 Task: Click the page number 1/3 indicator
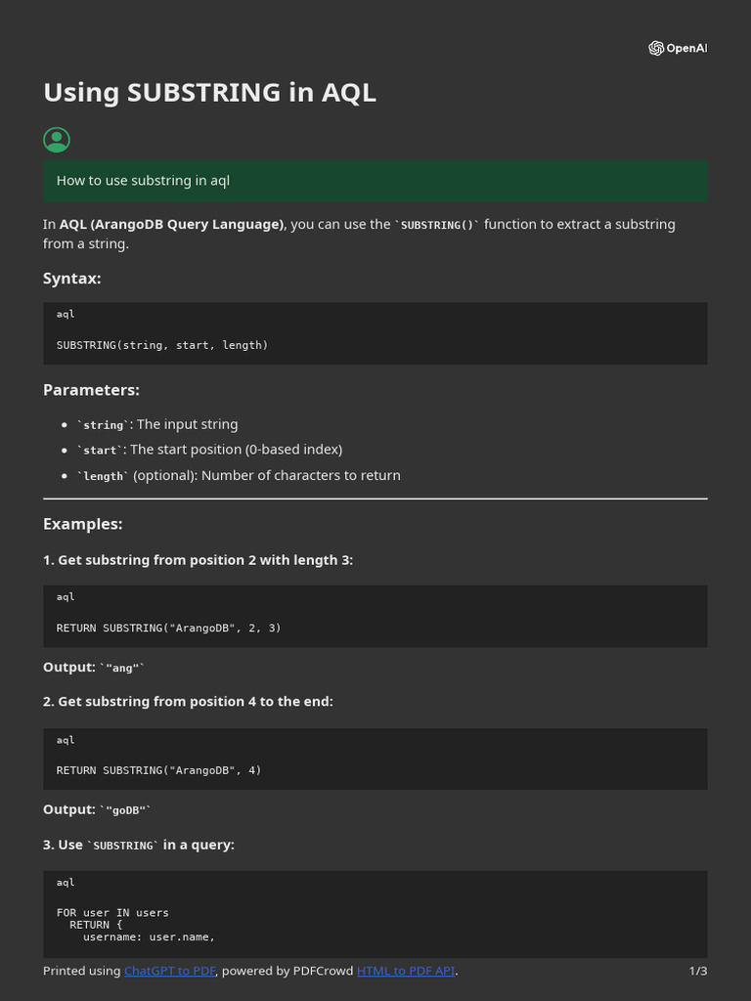click(697, 971)
